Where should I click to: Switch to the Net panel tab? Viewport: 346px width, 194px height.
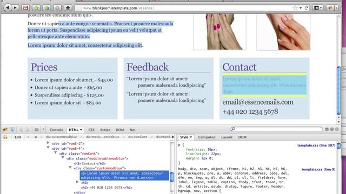(132, 130)
